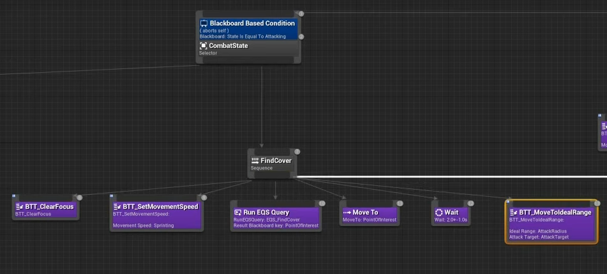The height and width of the screenshot is (274, 607).
Task: Click the Move To arrow icon
Action: pyautogui.click(x=347, y=212)
